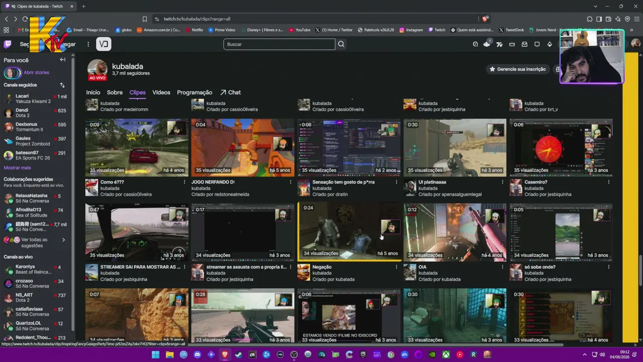Expand followed channels with 'Mostrar mais'
643x362 pixels.
point(17,168)
